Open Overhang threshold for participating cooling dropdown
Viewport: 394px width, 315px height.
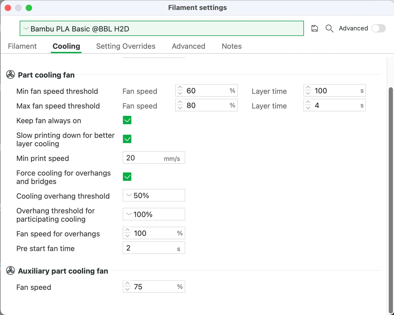(x=154, y=214)
